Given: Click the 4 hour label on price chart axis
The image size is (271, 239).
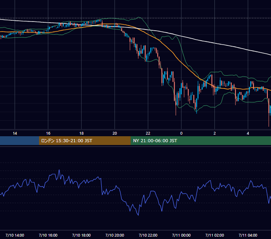Looking at the screenshot, I should point(248,133).
